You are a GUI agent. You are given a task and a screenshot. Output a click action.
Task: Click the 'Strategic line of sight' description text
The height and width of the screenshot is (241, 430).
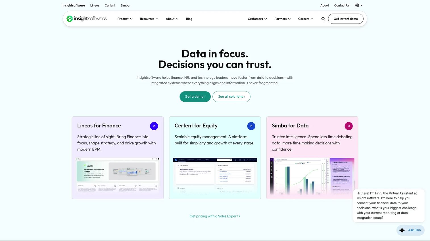(116, 143)
